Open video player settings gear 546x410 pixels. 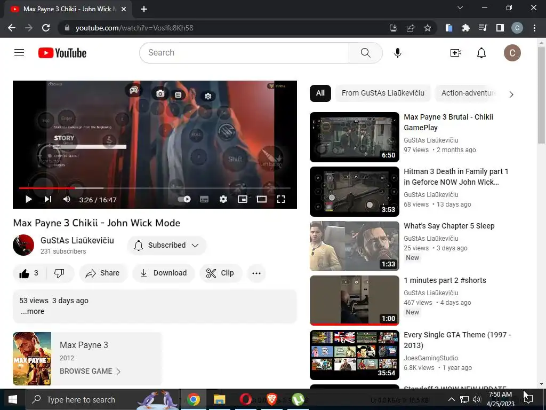pos(223,199)
